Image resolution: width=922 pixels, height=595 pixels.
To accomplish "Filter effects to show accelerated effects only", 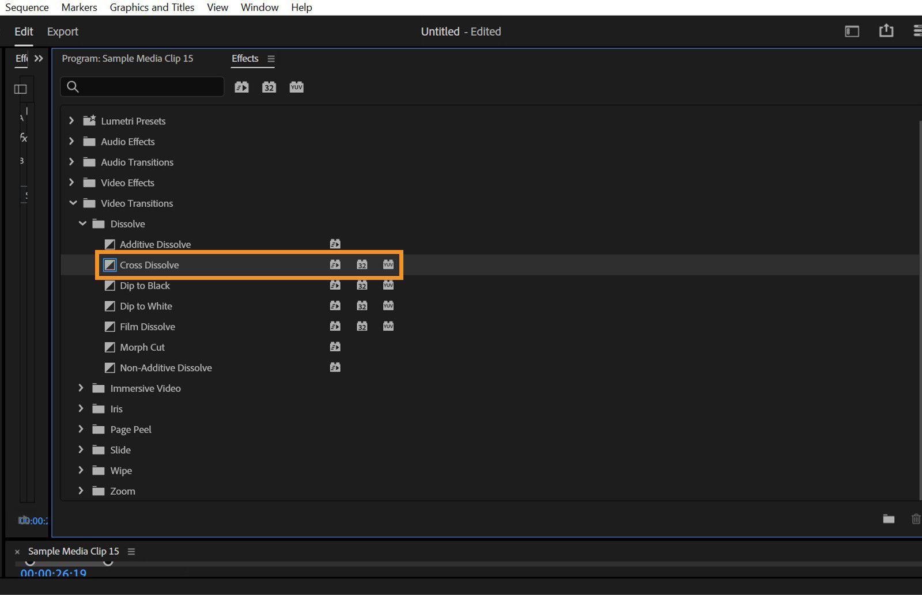I will (x=241, y=86).
